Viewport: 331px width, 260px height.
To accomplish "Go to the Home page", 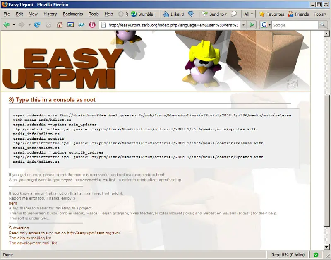I will (60, 25).
